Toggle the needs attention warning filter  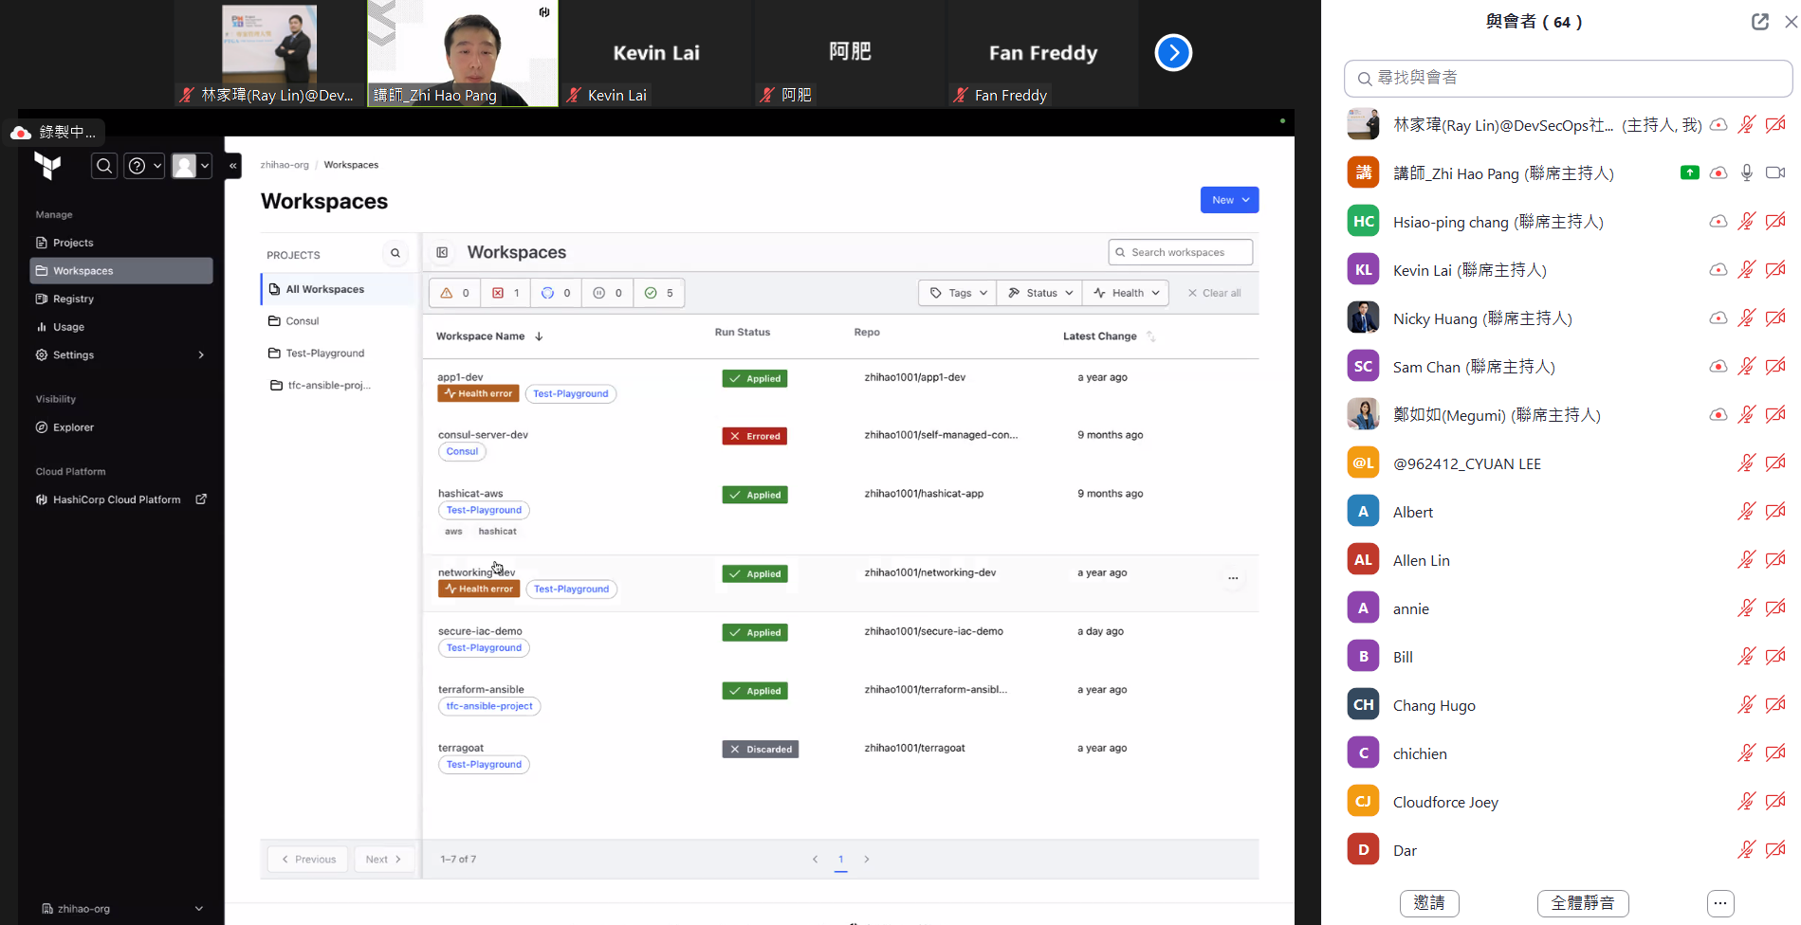[x=455, y=293]
